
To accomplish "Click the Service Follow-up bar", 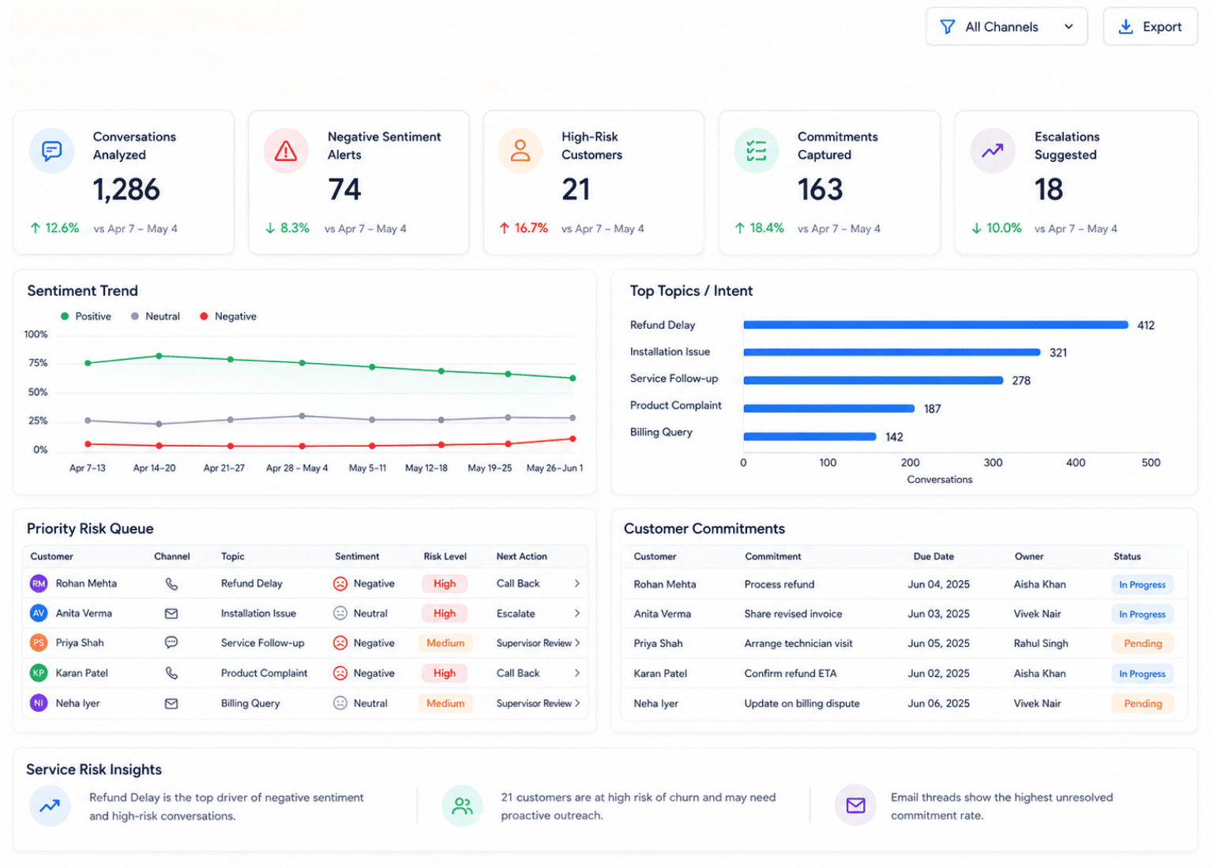I will [x=873, y=380].
